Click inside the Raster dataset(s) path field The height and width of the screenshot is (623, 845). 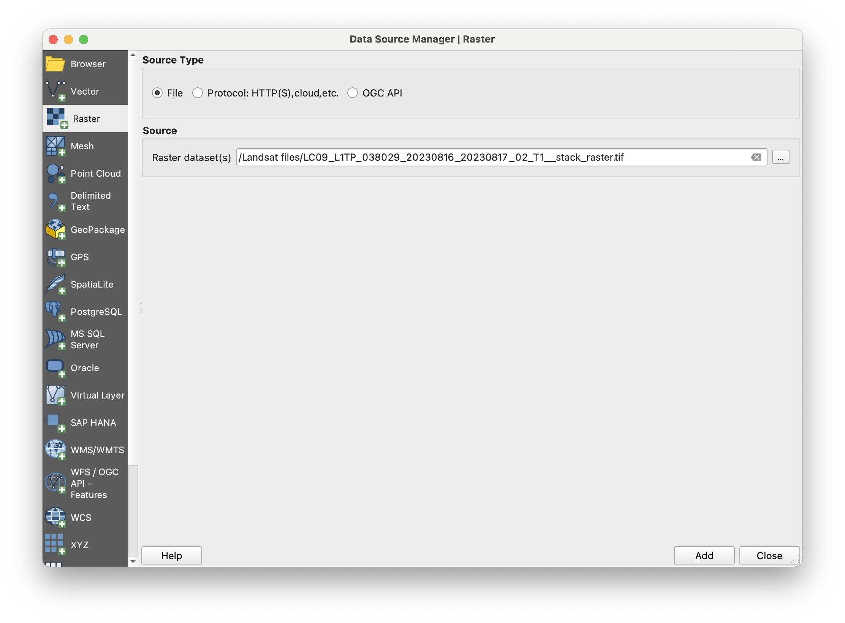tap(502, 157)
